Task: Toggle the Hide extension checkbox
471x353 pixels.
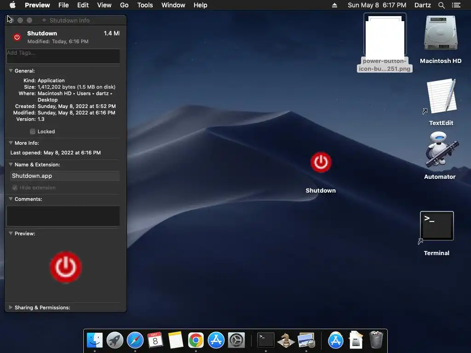Action: click(15, 188)
